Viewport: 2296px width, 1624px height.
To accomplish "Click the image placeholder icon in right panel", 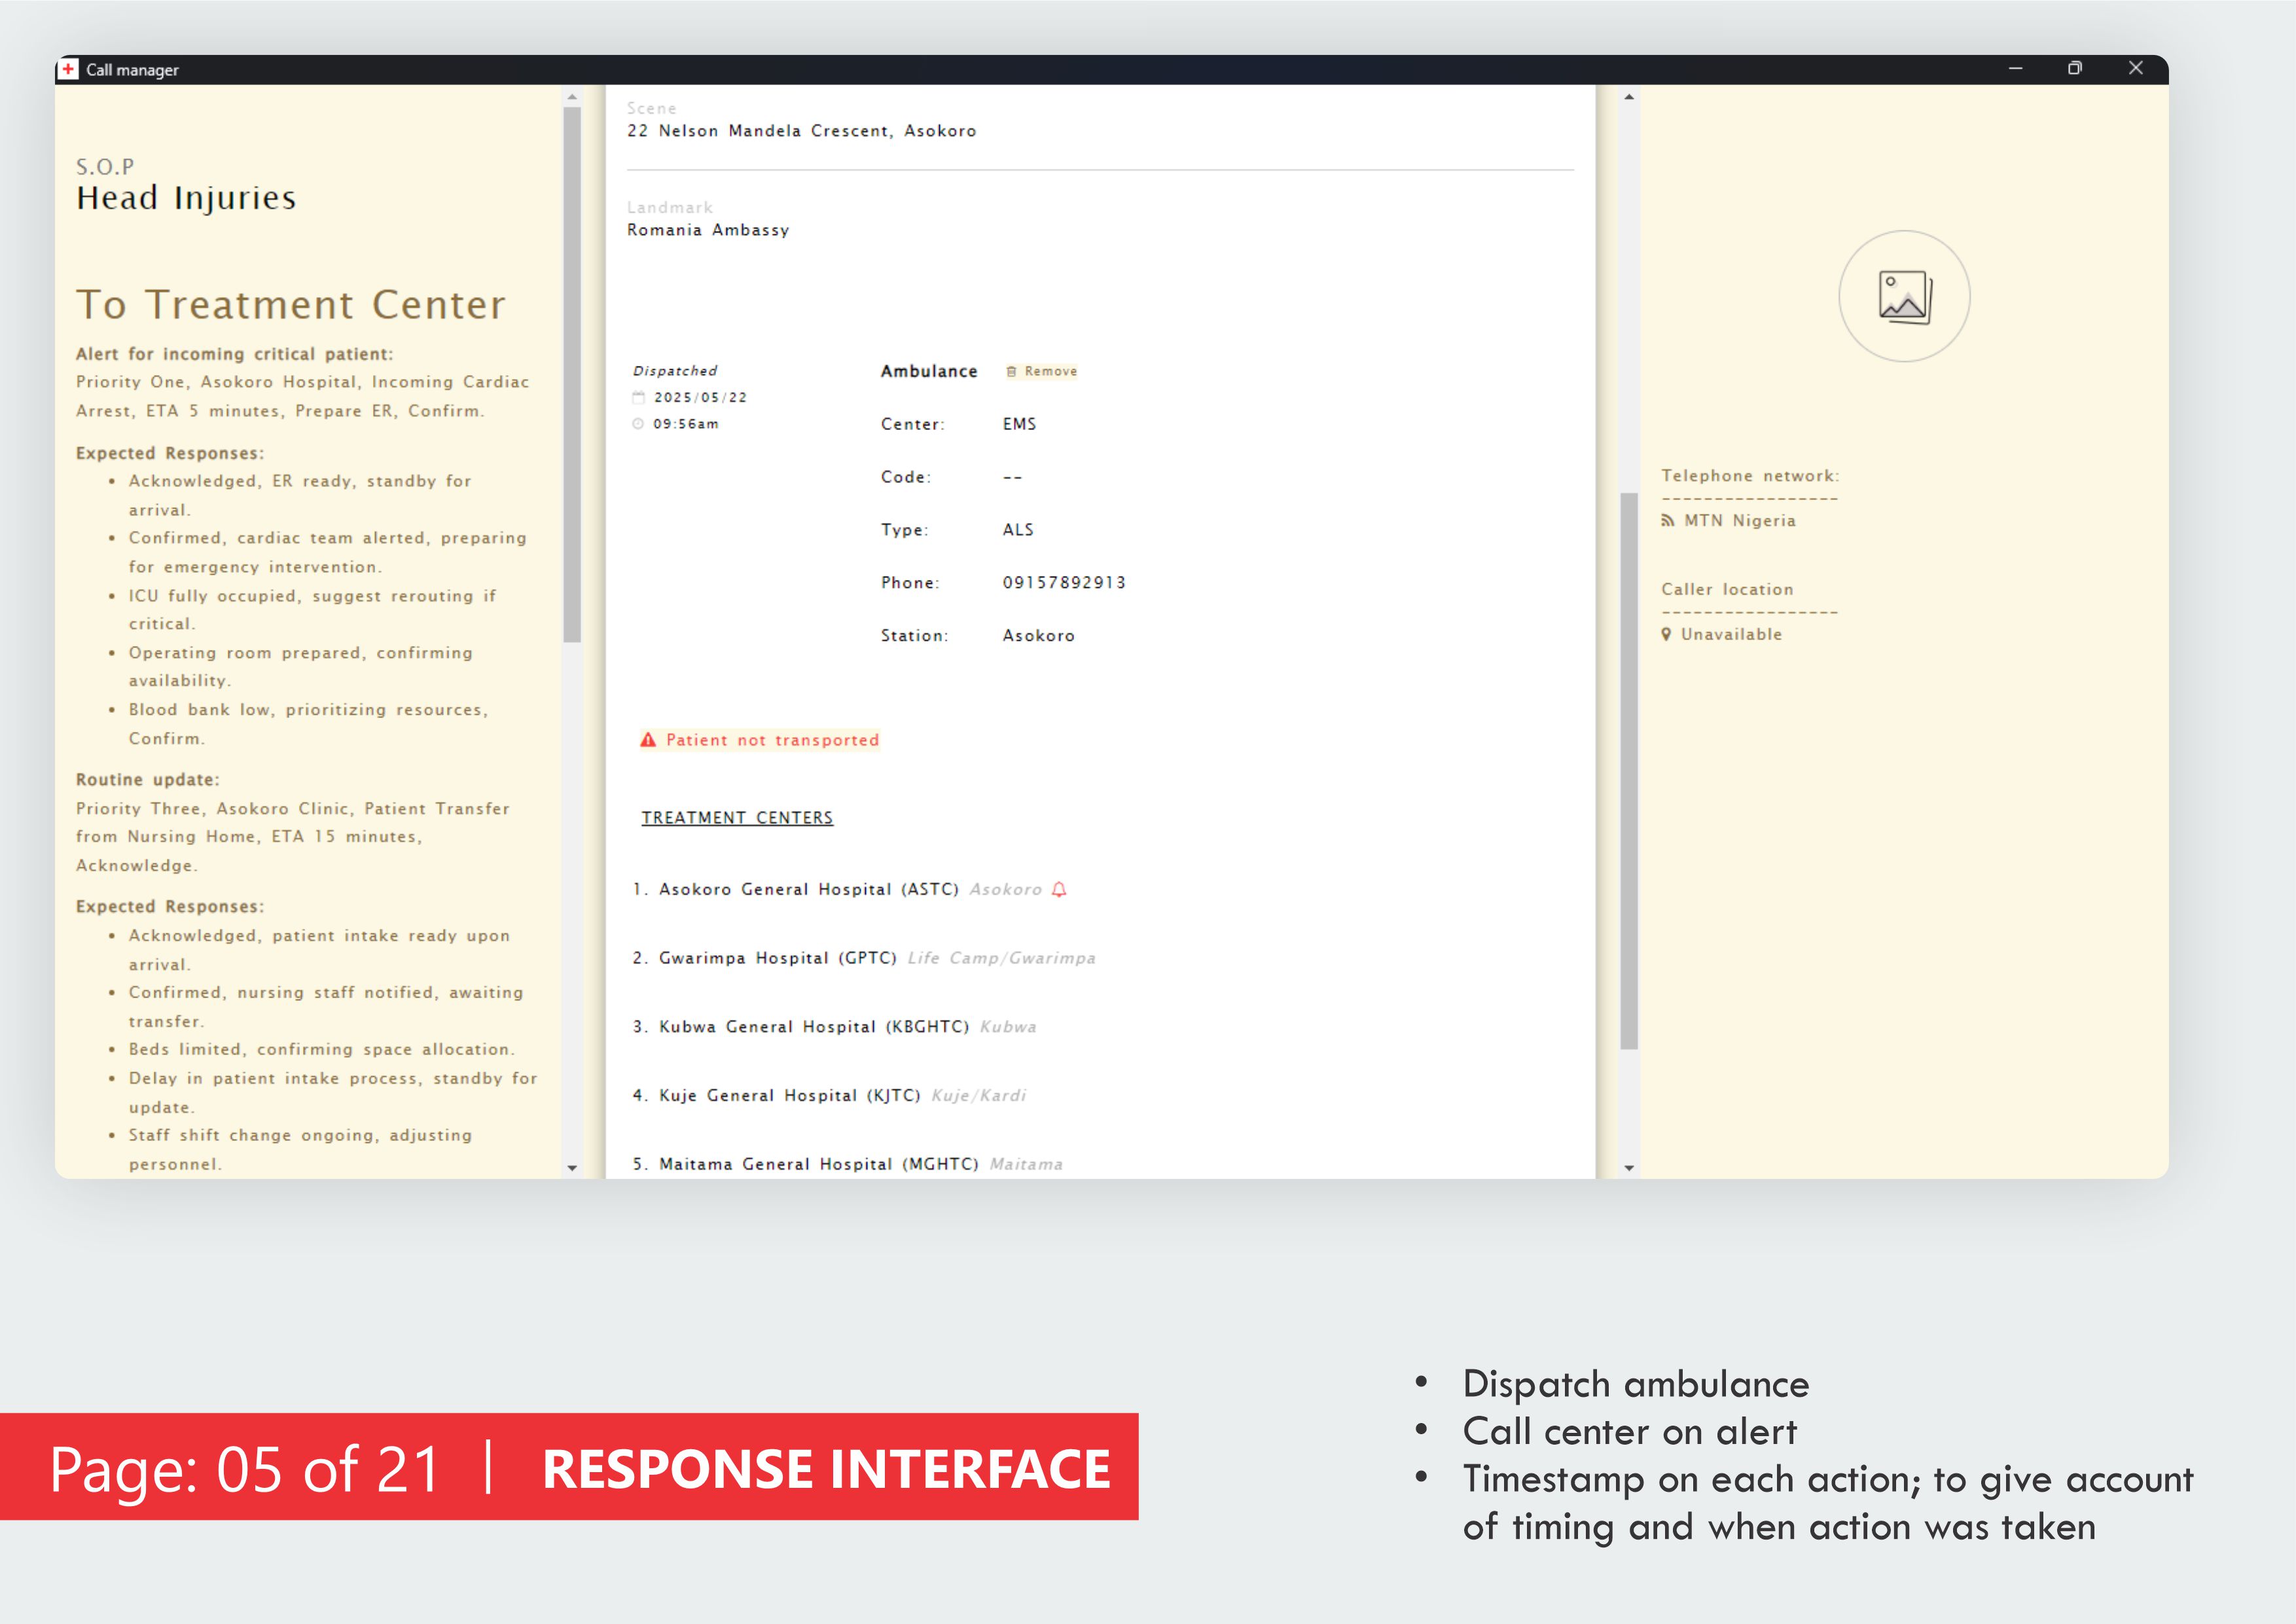I will click(x=1904, y=297).
